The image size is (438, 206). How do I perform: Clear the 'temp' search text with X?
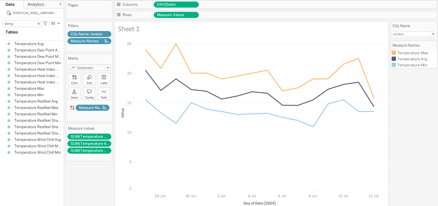(38, 23)
